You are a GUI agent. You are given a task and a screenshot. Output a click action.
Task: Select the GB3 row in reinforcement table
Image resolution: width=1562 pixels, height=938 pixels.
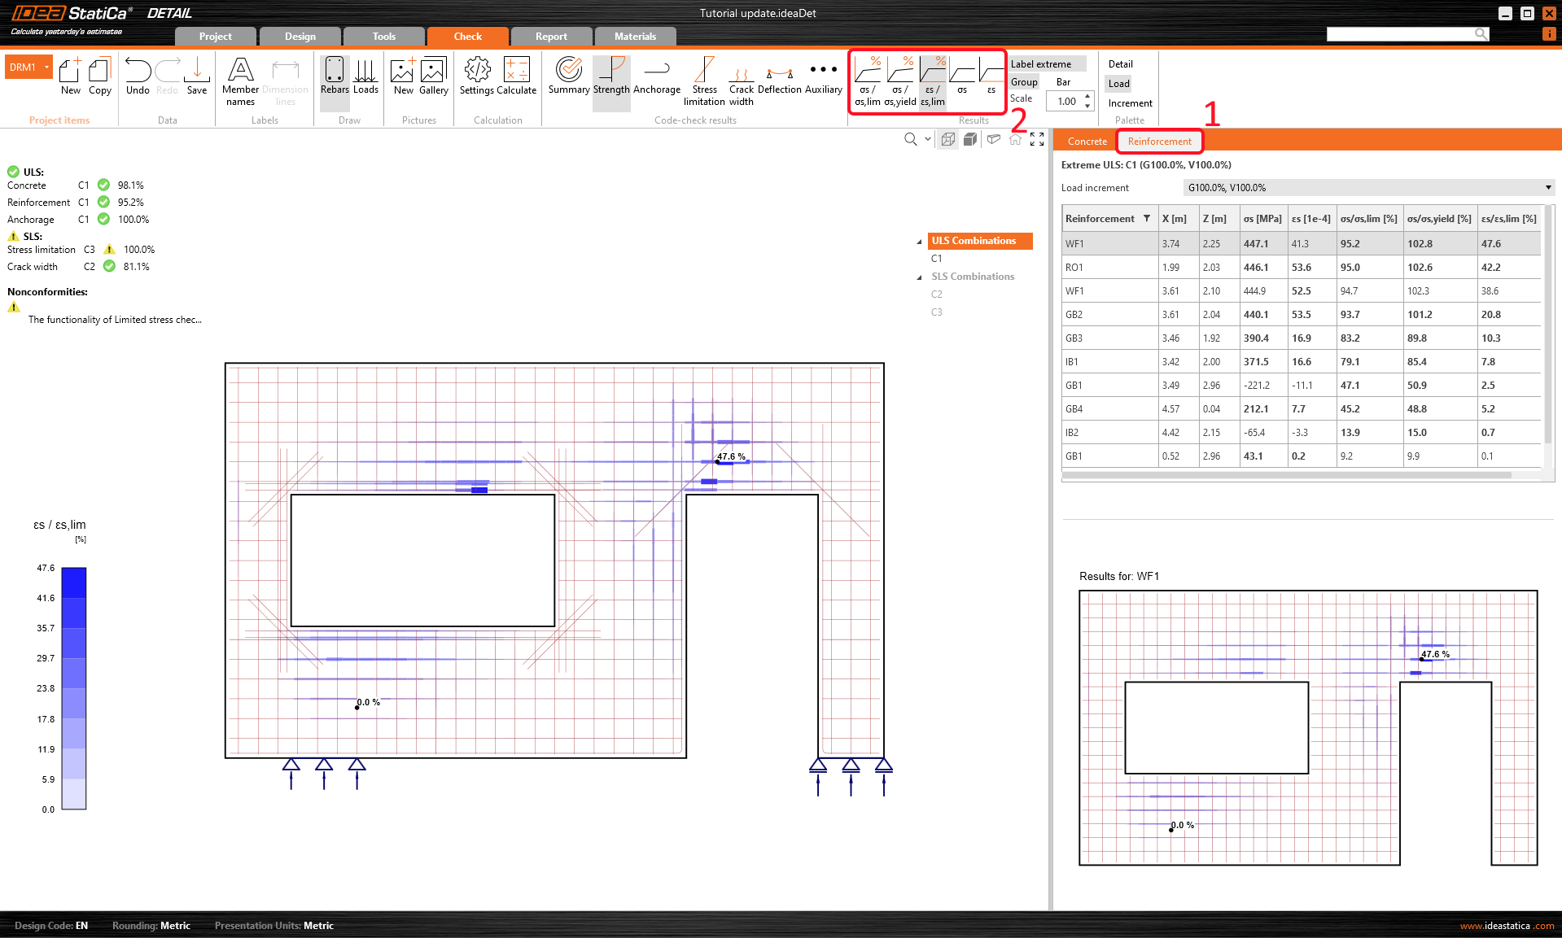tap(1074, 338)
